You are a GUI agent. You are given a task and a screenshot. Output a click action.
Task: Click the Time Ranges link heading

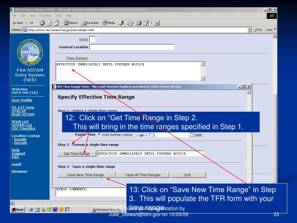[x=77, y=58]
